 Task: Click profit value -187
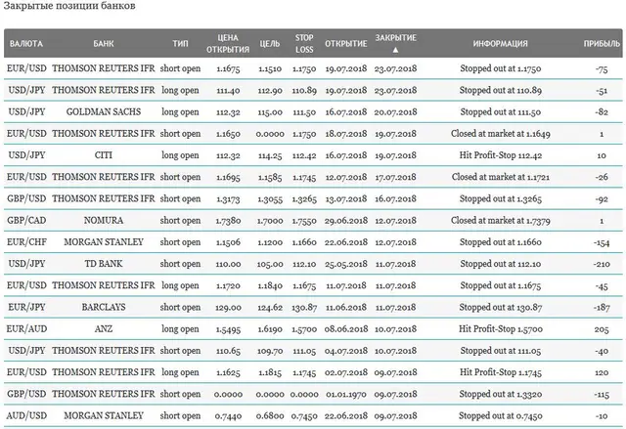602,308
